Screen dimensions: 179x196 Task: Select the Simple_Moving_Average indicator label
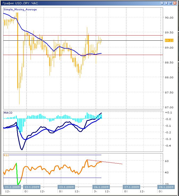pos(20,10)
